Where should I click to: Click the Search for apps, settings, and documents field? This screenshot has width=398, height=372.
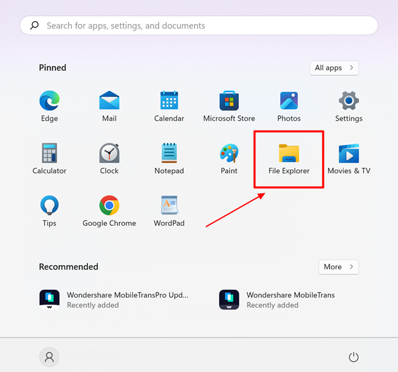[199, 25]
